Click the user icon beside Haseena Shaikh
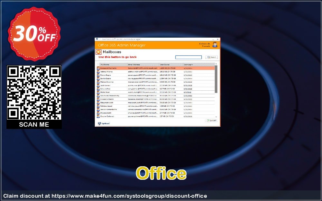Image resolution: width=322 pixels, height=201 pixels. coord(98,99)
